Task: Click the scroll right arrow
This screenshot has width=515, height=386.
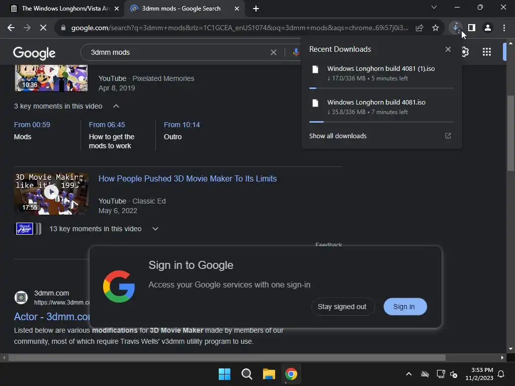Action: [x=502, y=357]
